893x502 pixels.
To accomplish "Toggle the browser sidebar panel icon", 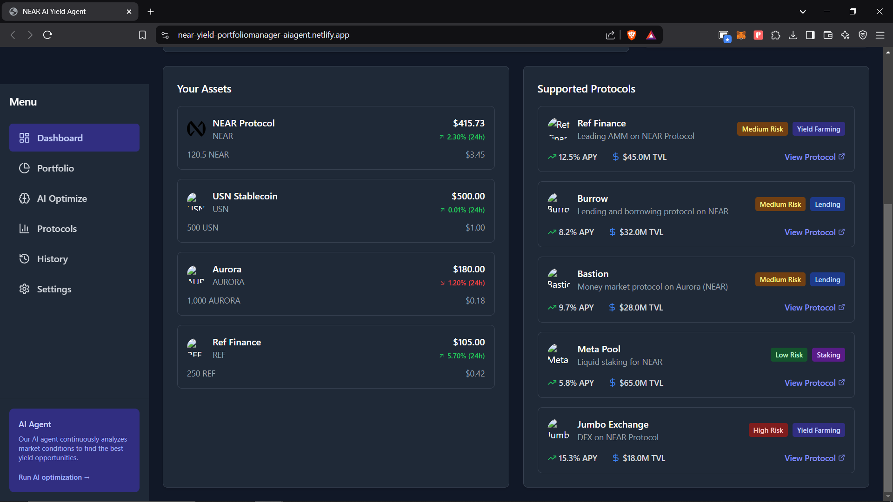I will click(x=810, y=35).
